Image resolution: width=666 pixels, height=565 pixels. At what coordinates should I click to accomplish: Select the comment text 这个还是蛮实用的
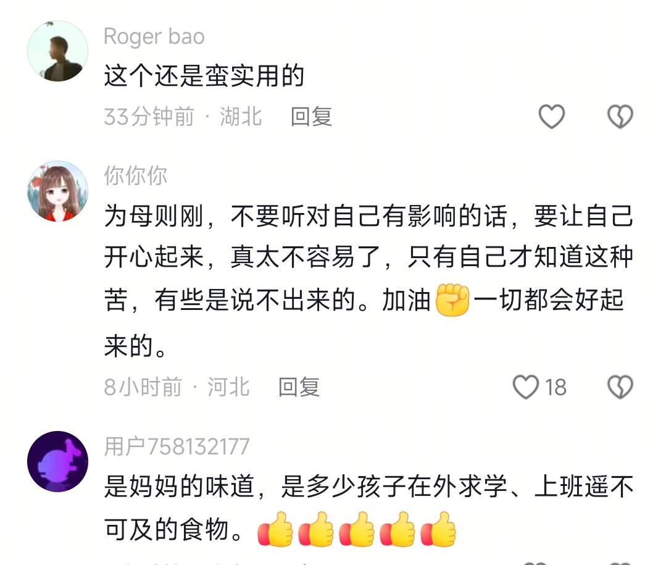tap(204, 76)
